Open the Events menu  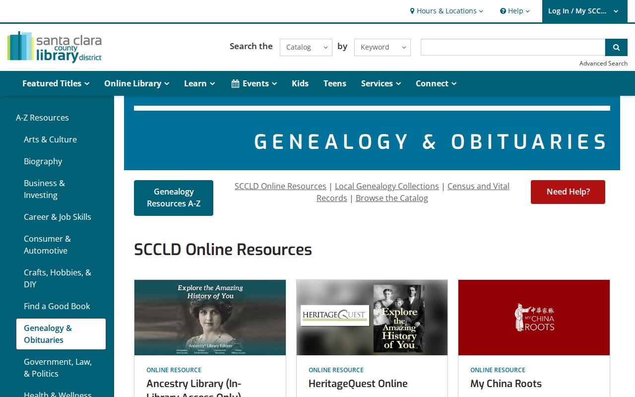pyautogui.click(x=254, y=83)
